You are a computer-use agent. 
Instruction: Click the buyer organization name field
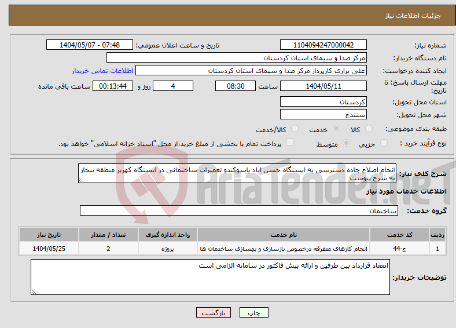click(x=237, y=58)
